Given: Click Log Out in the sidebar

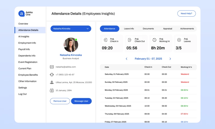Looking at the screenshot, I should click(x=23, y=94).
